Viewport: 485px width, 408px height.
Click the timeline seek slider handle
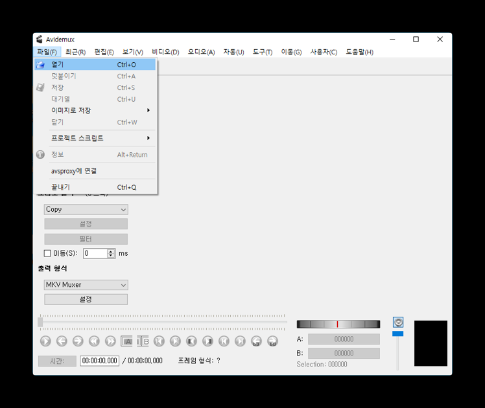click(x=40, y=322)
